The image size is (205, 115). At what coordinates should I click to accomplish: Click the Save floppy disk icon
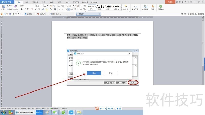point(4,14)
